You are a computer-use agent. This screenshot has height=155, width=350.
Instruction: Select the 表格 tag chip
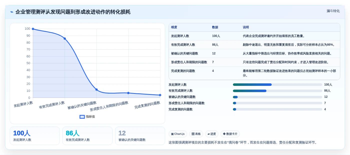click(x=196, y=134)
